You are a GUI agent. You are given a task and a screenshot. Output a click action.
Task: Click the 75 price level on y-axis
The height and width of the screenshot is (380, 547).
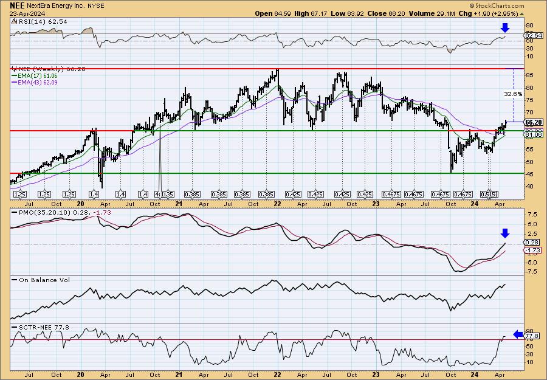[x=529, y=100]
